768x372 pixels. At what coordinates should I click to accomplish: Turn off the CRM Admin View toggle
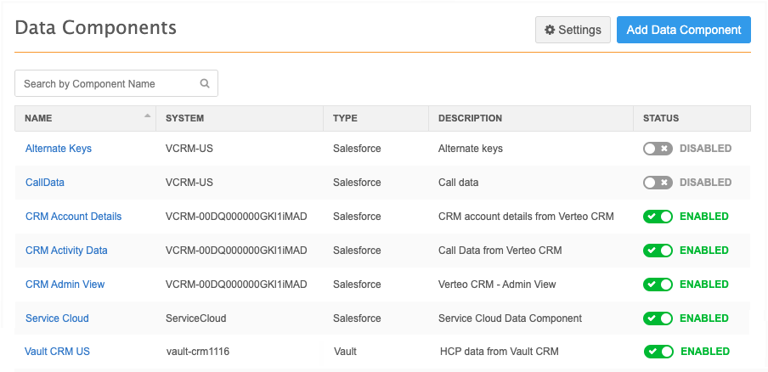[x=658, y=285]
